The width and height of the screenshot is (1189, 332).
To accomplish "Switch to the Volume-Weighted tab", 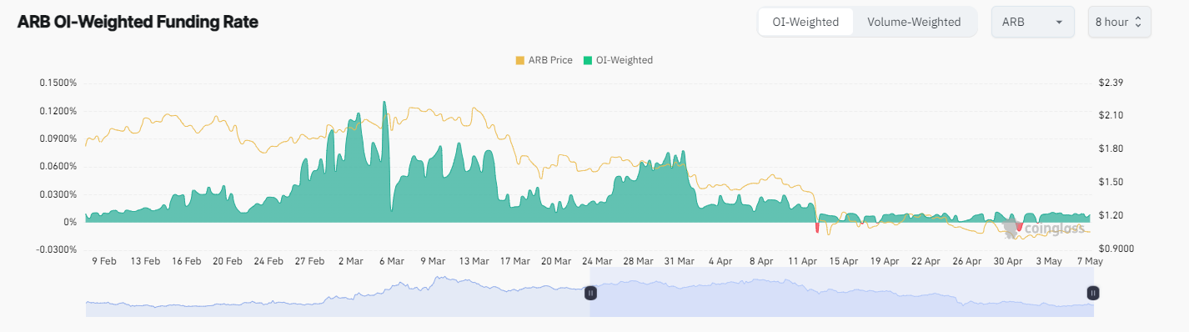I will pyautogui.click(x=914, y=22).
